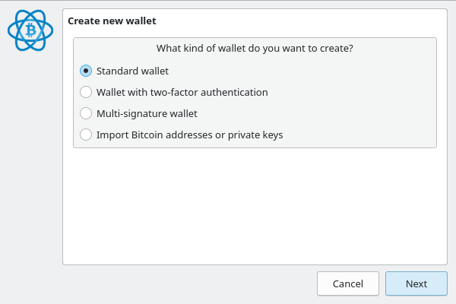Pick the Import Bitcoin addresses radio button
The image size is (456, 304).
click(x=86, y=135)
